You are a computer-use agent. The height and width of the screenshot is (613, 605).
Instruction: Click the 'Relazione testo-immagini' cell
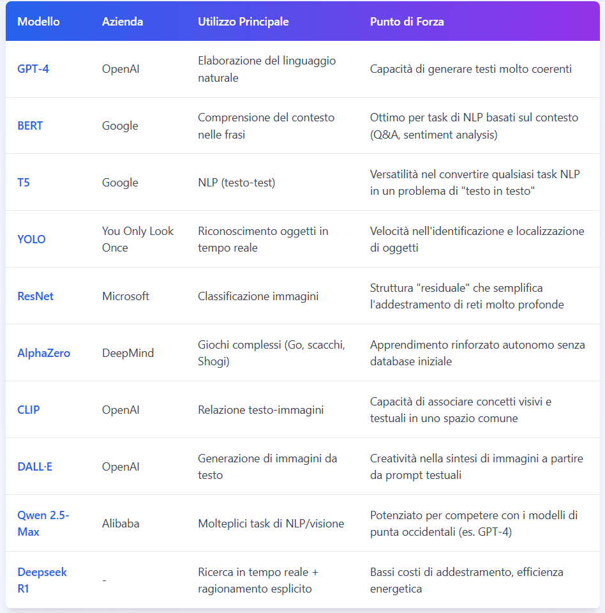tap(260, 410)
